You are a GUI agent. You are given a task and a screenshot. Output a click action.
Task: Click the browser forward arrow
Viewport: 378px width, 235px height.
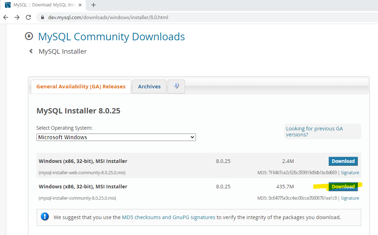17,17
